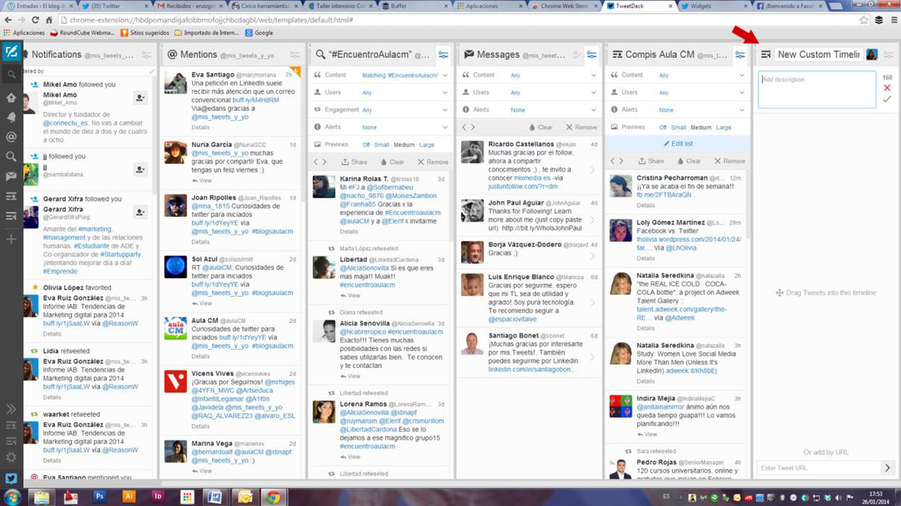
Task: Click the plus icon to add column
Action: [11, 239]
